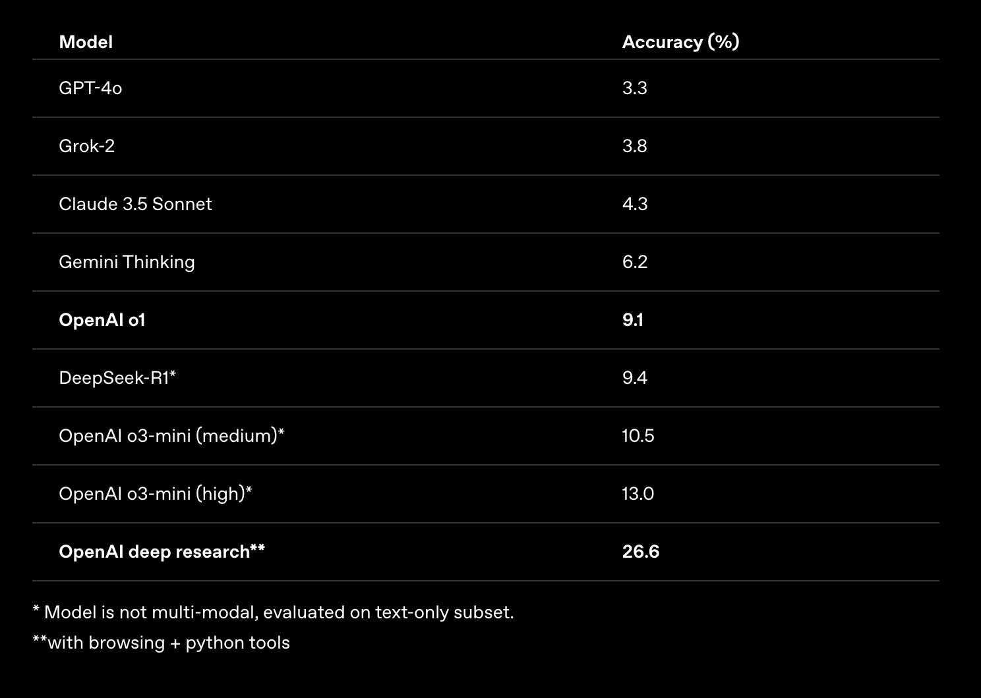Click the 9.4 accuracy value

point(635,378)
